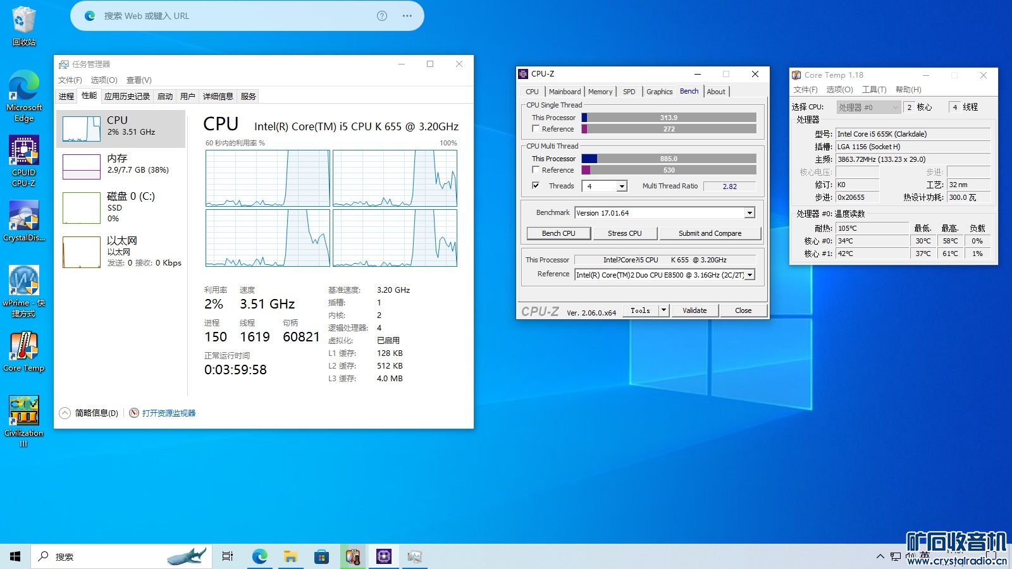Click Microsoft Edge icon in the taskbar

click(x=259, y=556)
